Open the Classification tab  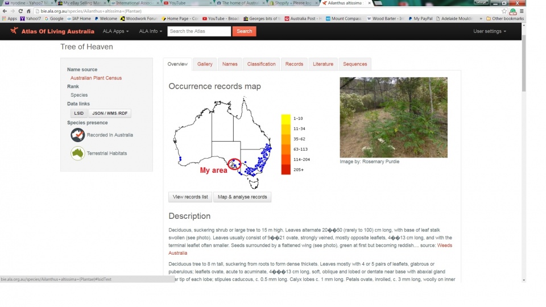coord(261,64)
